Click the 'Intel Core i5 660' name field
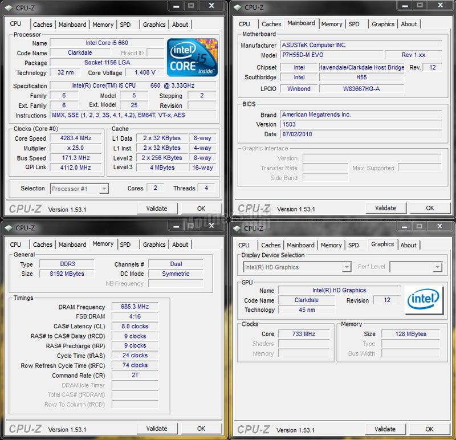The width and height of the screenshot is (456, 440). [107, 43]
